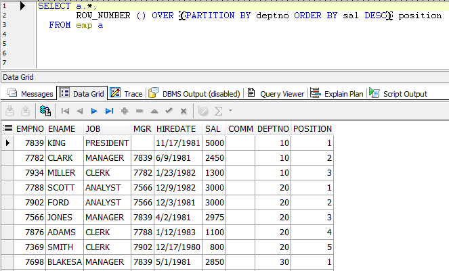Click the next record arrow
This screenshot has width=449, height=271.
pos(94,111)
